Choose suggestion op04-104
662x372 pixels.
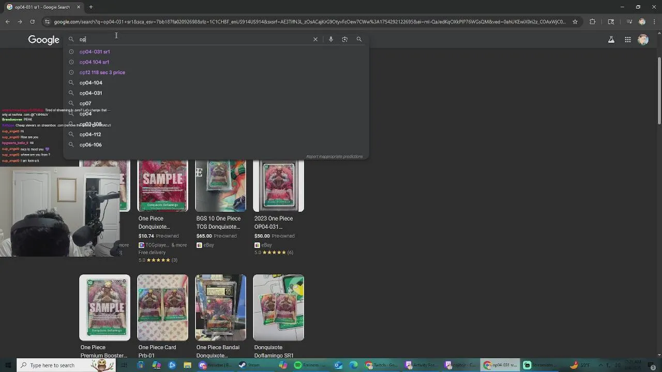[x=91, y=83]
